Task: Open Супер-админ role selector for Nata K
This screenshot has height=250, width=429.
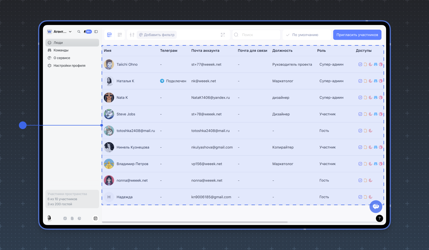Action: pyautogui.click(x=331, y=98)
